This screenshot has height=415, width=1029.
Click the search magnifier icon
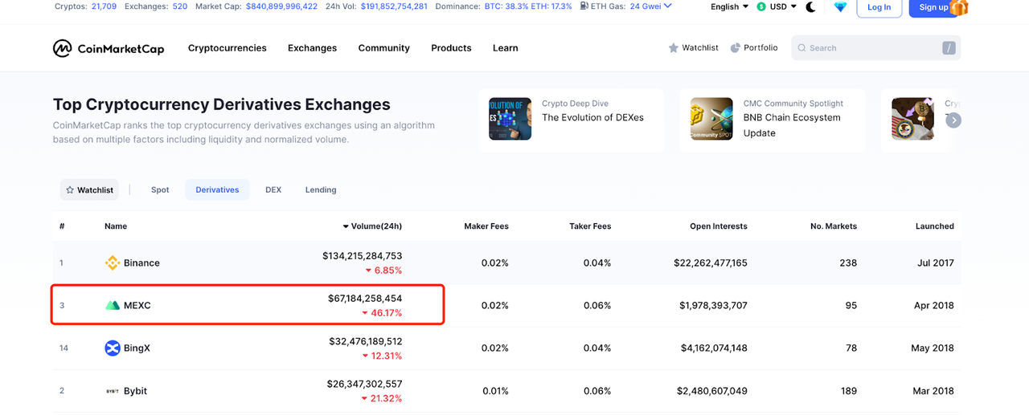tap(801, 48)
